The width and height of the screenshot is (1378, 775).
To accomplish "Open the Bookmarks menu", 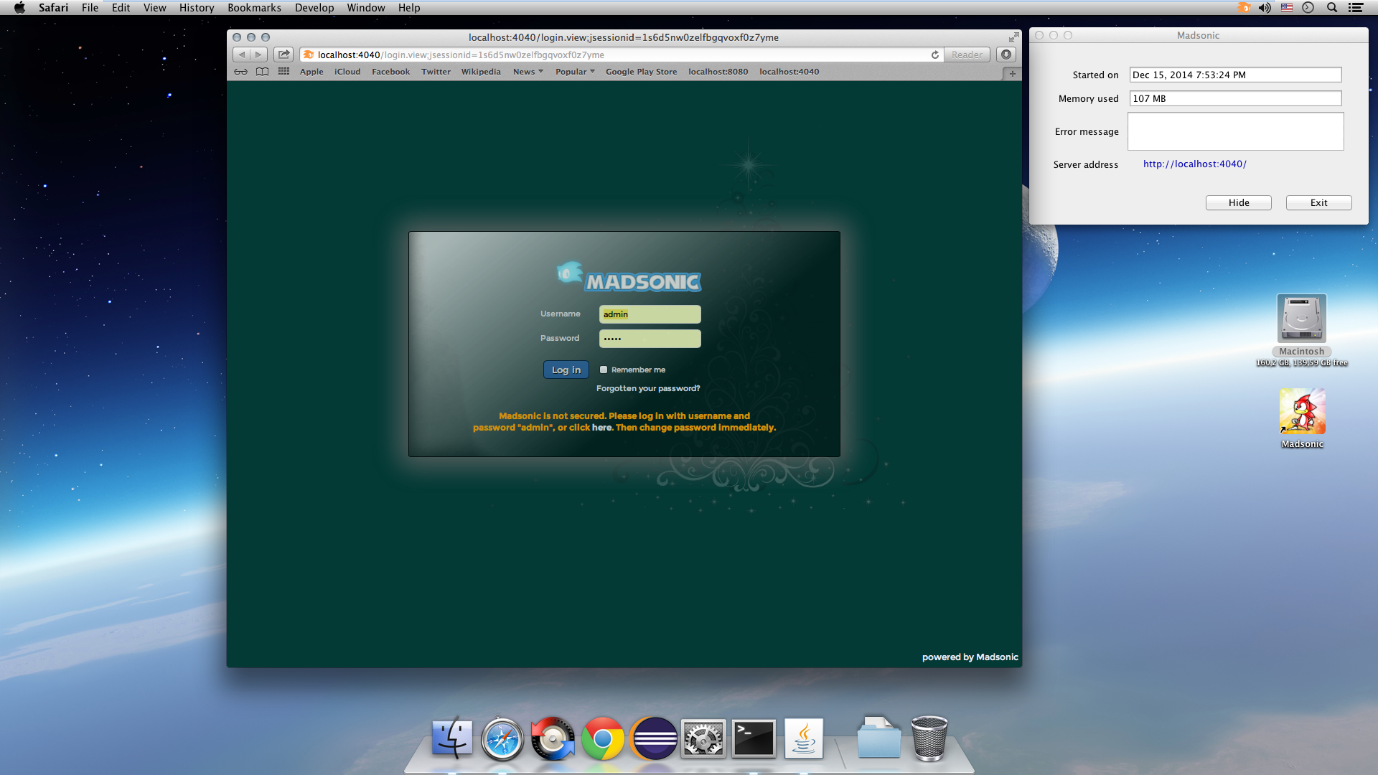I will 254,8.
